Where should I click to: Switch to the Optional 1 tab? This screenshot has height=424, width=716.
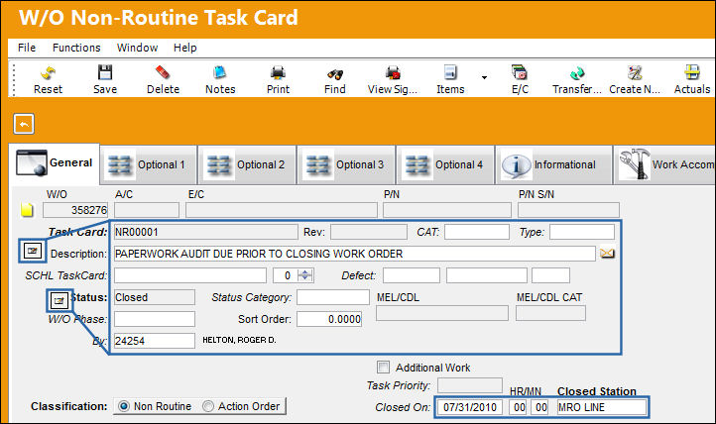(149, 164)
